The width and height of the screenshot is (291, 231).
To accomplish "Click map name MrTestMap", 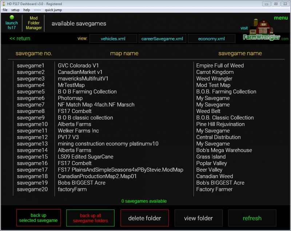I will click(x=71, y=85).
